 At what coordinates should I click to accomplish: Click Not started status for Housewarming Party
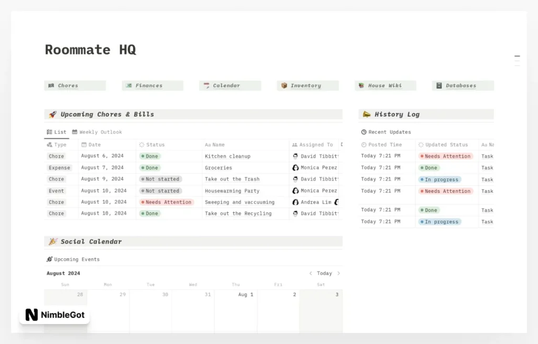pos(160,191)
